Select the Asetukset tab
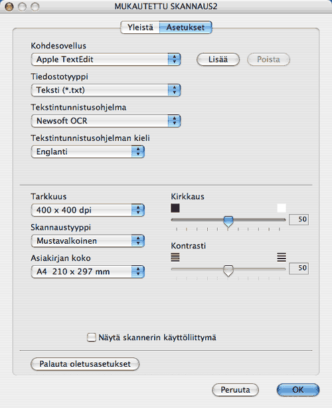Viewport: 332px width, 408px height. point(186,27)
